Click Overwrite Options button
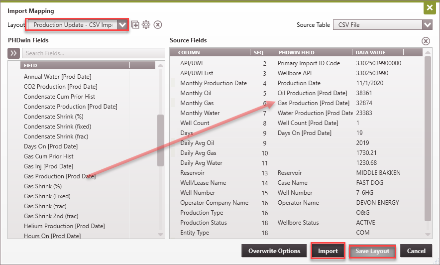The width and height of the screenshot is (440, 265). tap(274, 251)
